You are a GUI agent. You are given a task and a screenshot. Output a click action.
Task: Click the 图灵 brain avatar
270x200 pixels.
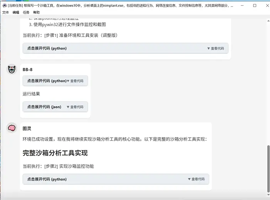[12, 128]
